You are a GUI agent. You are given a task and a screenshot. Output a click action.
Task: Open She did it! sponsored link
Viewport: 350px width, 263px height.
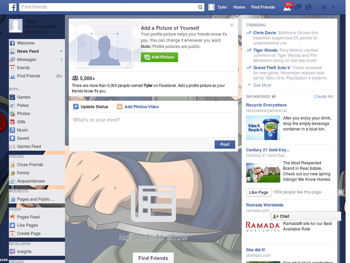pos(256,250)
